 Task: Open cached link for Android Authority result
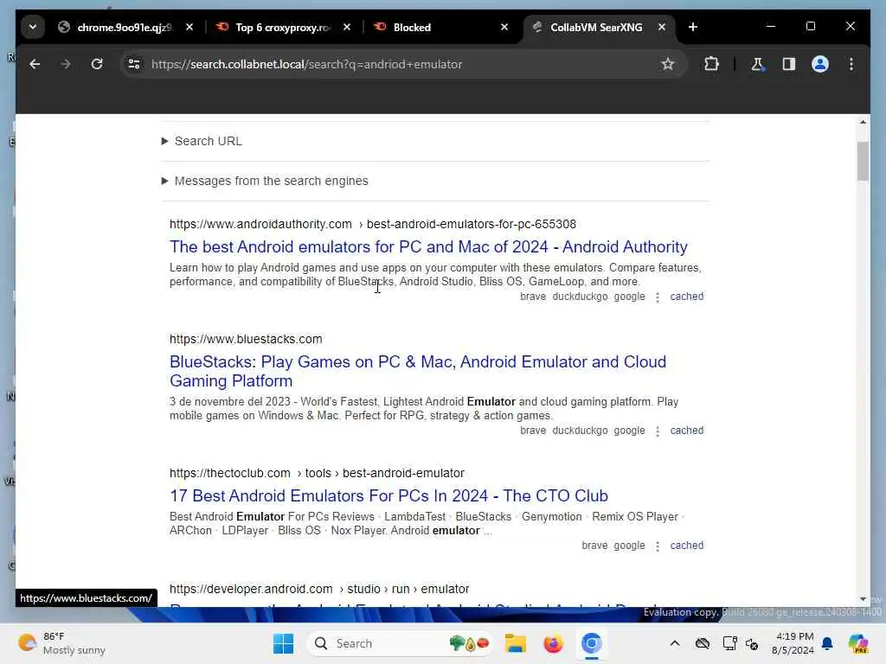[686, 297]
